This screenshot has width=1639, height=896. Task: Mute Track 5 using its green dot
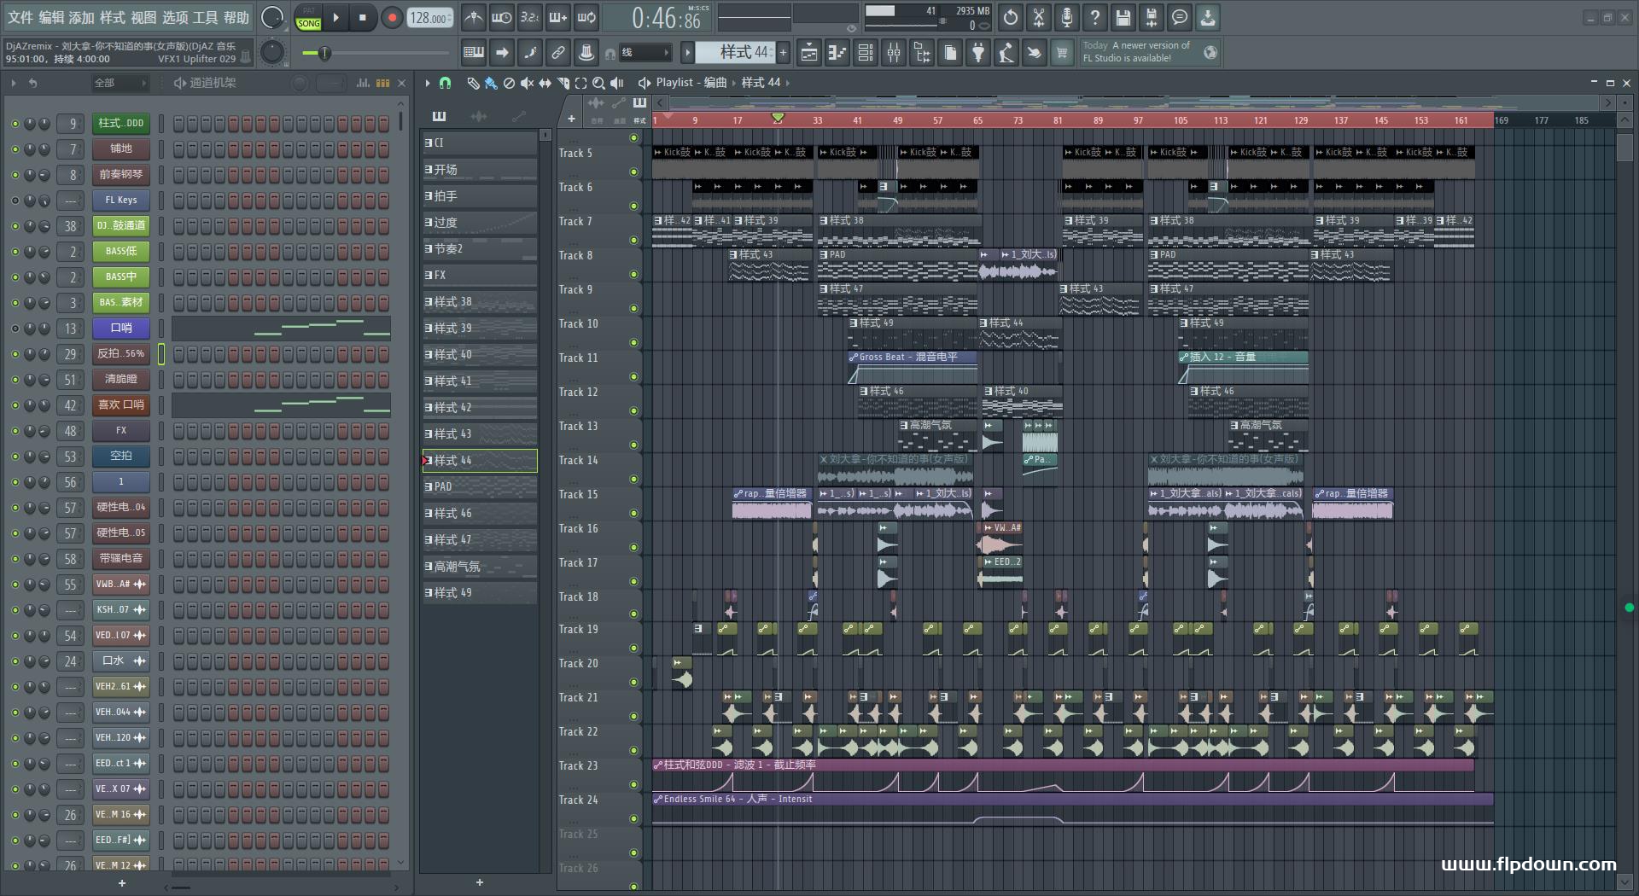(633, 172)
